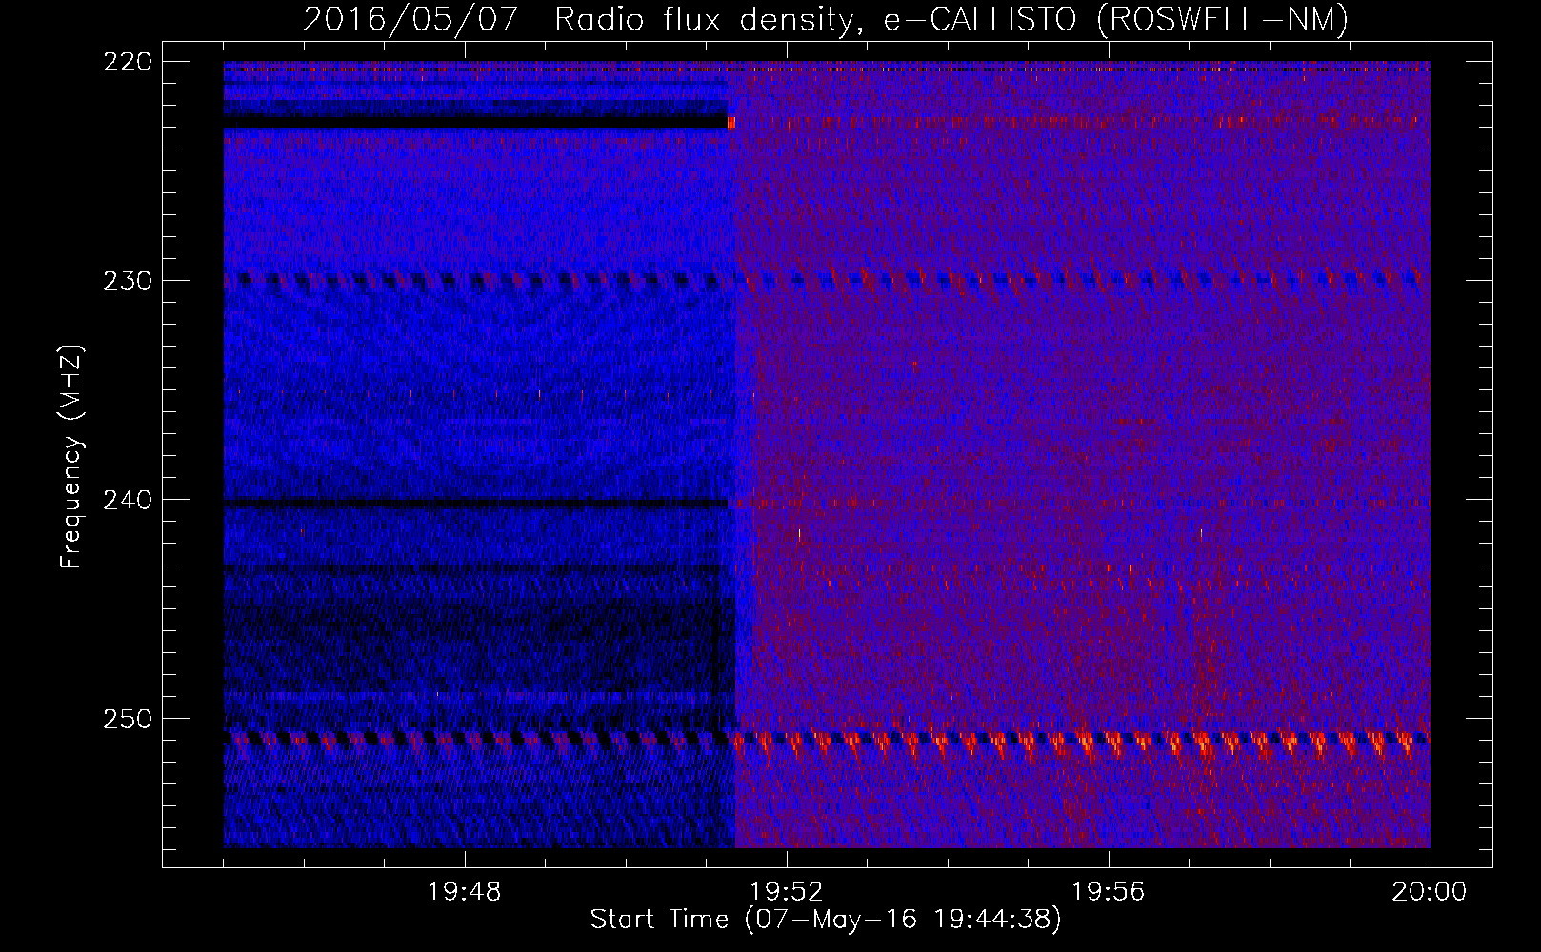
Task: Click the 19:48 time tick label
Action: pyautogui.click(x=465, y=892)
